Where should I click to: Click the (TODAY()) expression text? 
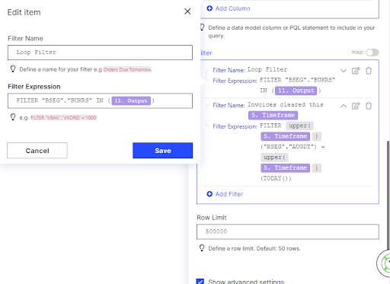276,178
